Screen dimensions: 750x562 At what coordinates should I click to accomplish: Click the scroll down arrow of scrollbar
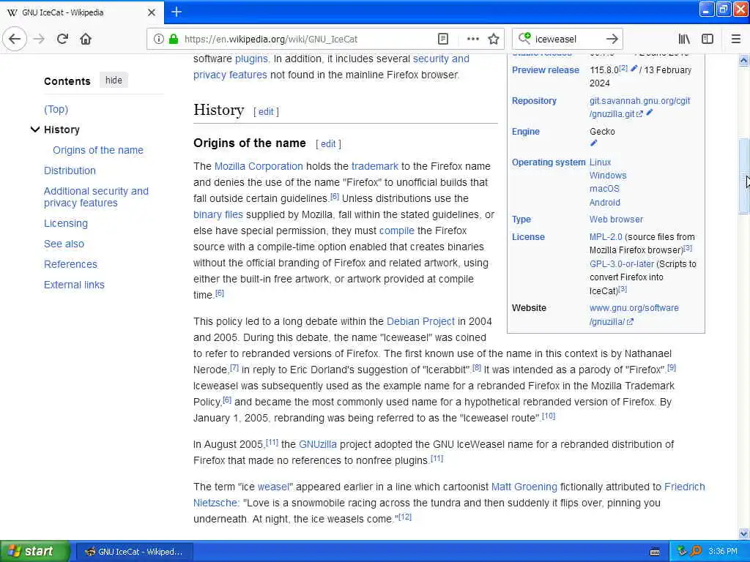743,533
